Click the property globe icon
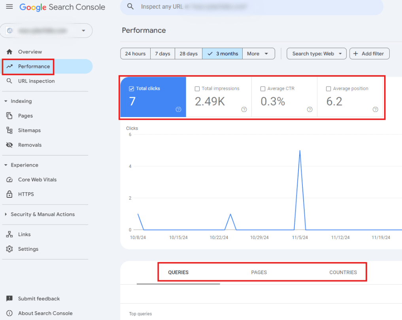 click(x=10, y=30)
